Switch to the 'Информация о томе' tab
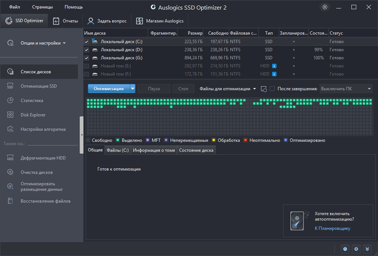This screenshot has width=378, height=256. coord(154,150)
